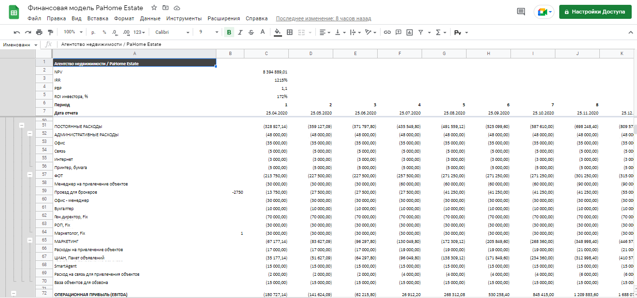Select row 57 header

pos(44,174)
